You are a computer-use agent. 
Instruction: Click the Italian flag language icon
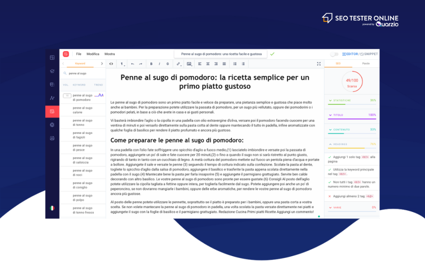coord(52,208)
